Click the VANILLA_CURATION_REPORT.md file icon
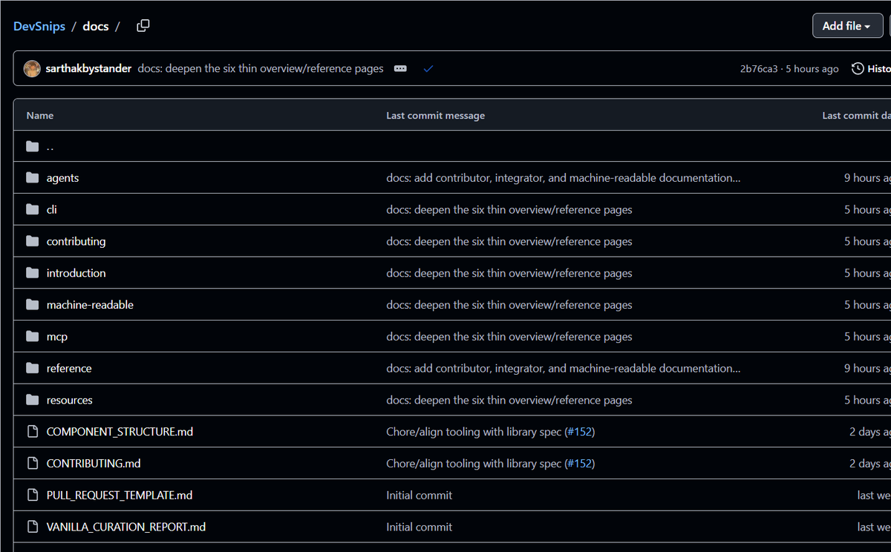Image resolution: width=891 pixels, height=552 pixels. 32,527
